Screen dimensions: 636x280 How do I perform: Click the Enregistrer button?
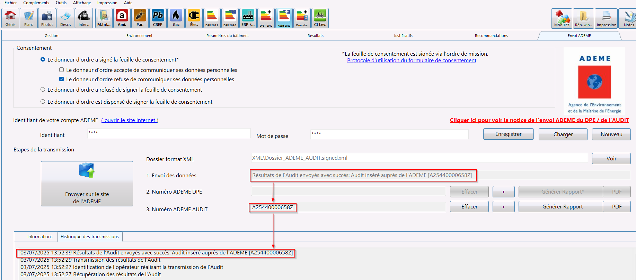508,134
